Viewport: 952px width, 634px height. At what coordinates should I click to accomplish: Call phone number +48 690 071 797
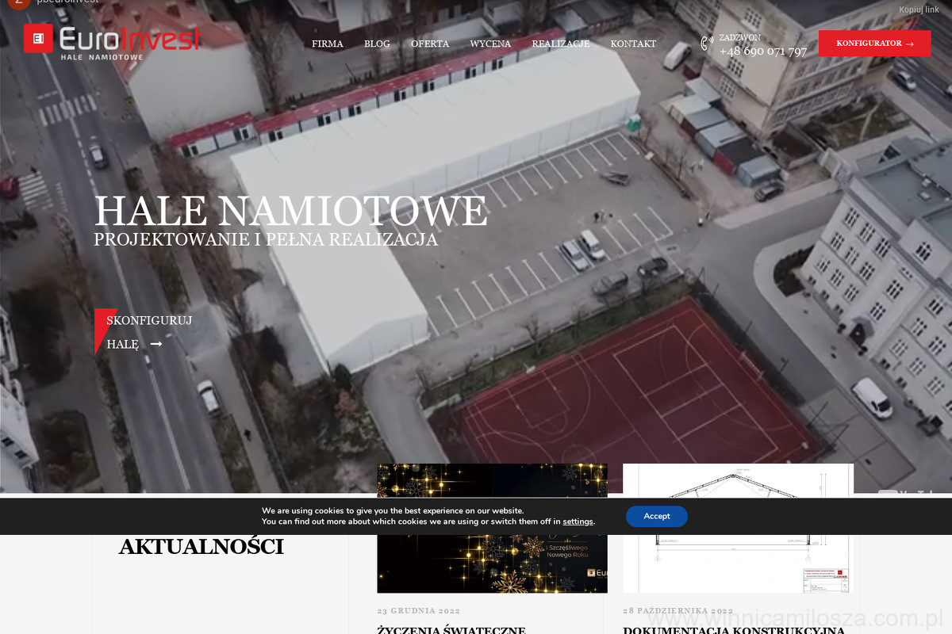pos(762,52)
